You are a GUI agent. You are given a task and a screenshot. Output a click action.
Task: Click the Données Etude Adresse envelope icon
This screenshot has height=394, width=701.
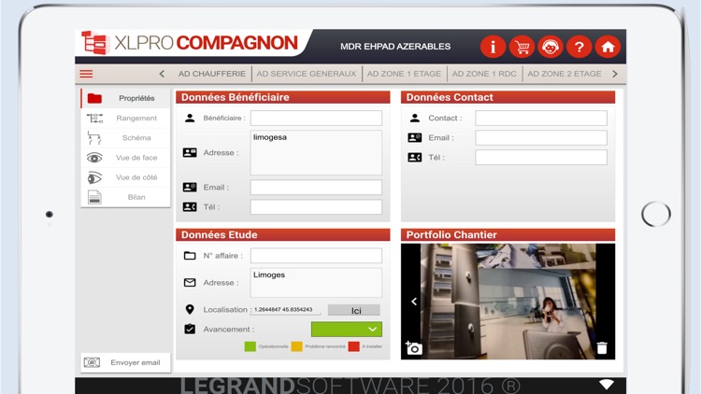click(190, 282)
